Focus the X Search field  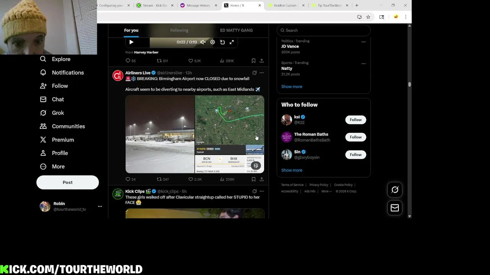pos(323,30)
